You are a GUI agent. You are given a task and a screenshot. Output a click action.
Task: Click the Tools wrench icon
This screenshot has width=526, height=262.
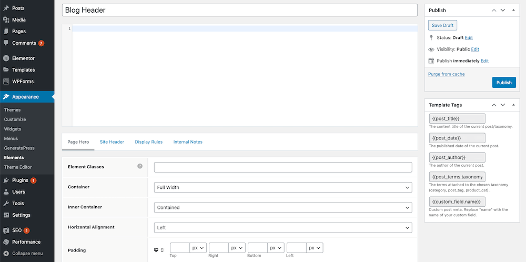(x=6, y=203)
